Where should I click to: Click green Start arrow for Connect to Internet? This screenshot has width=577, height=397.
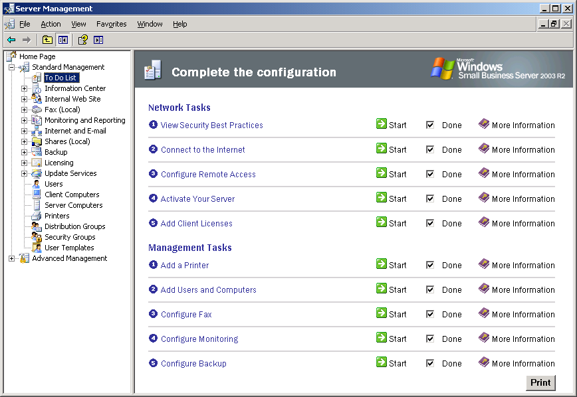(382, 149)
